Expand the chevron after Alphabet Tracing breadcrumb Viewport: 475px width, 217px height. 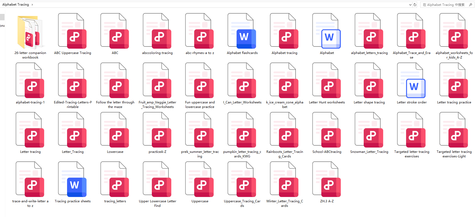point(32,5)
